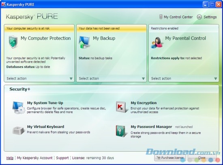
Task: Click the My Backup monitor icon
Action: point(84,42)
